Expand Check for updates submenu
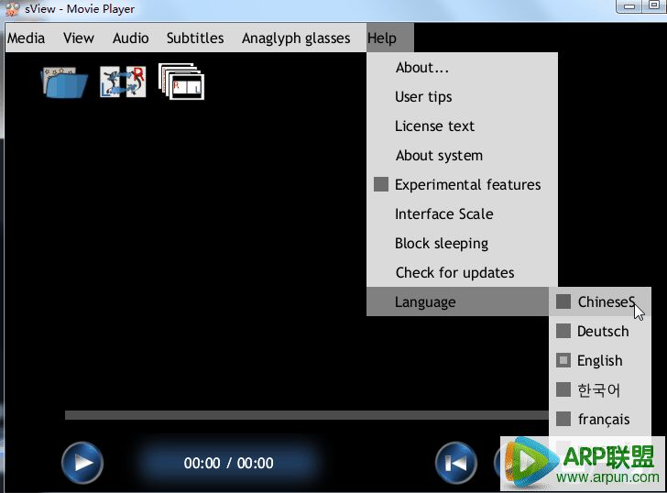Viewport: 667px width, 493px height. [x=462, y=273]
